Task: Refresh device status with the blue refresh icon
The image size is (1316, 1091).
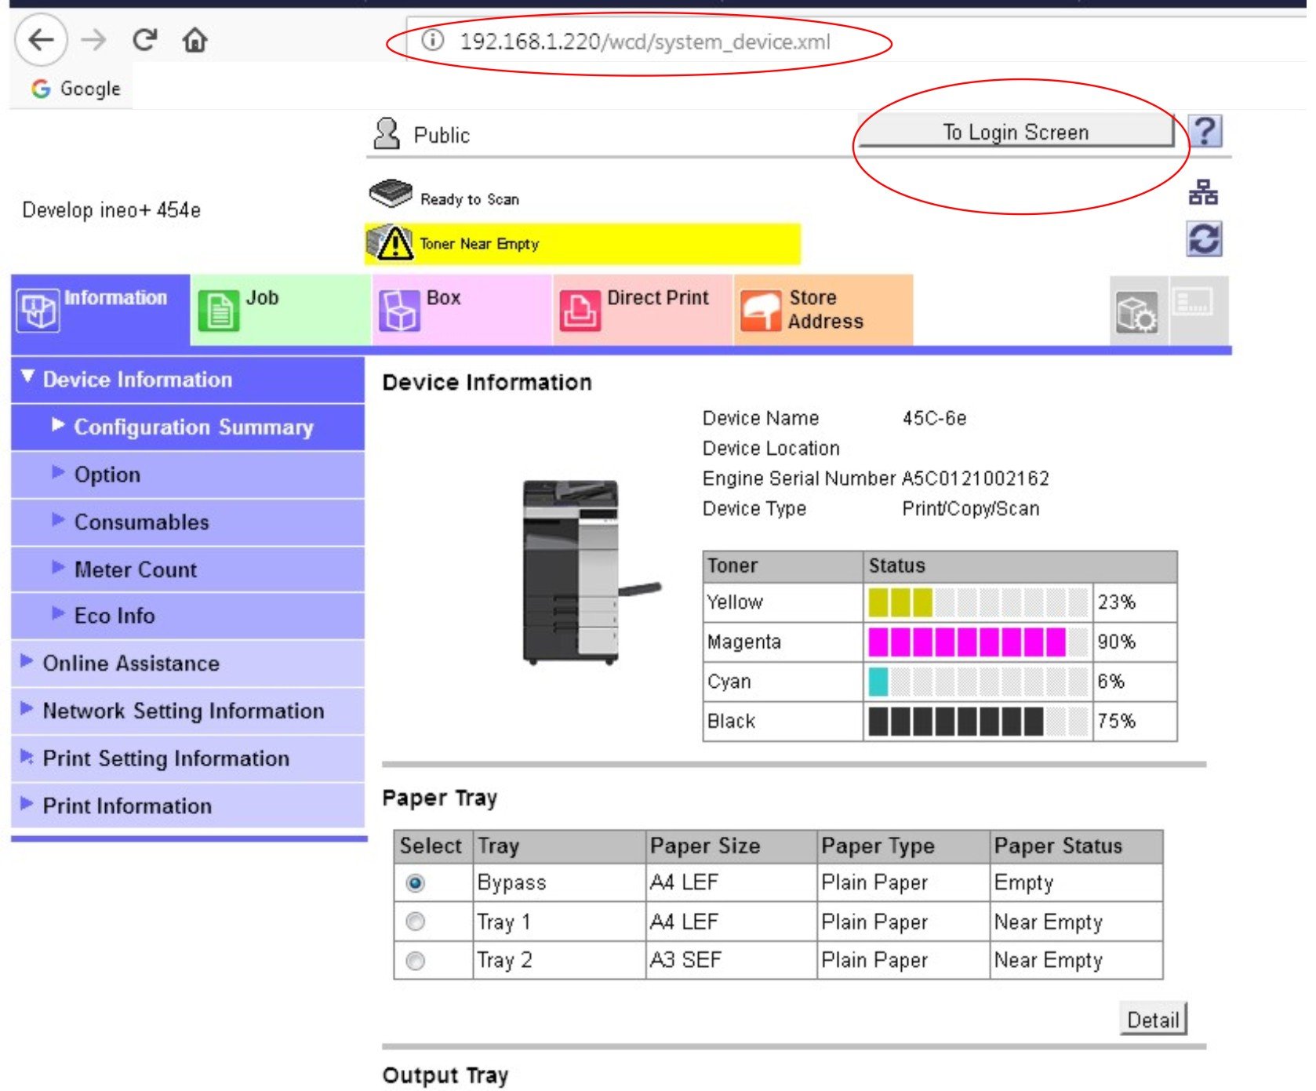Action: (1204, 238)
